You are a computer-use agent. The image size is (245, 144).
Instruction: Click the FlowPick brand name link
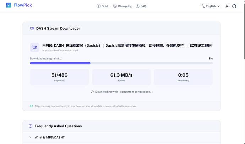point(23,5)
